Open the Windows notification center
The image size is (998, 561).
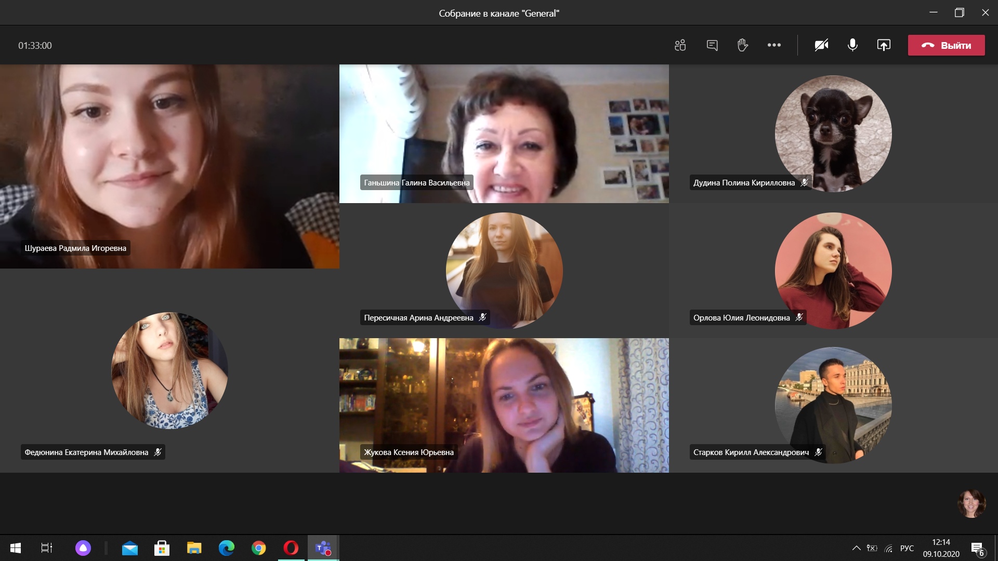tap(977, 548)
